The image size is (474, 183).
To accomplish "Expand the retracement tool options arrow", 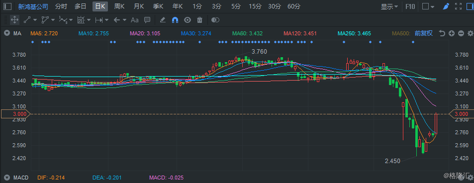I will [89, 20].
